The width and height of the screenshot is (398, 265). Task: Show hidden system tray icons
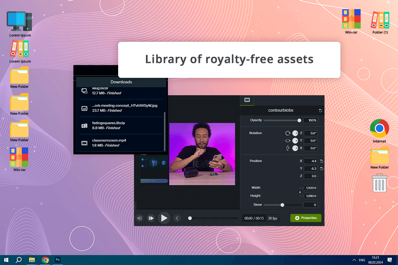354,260
